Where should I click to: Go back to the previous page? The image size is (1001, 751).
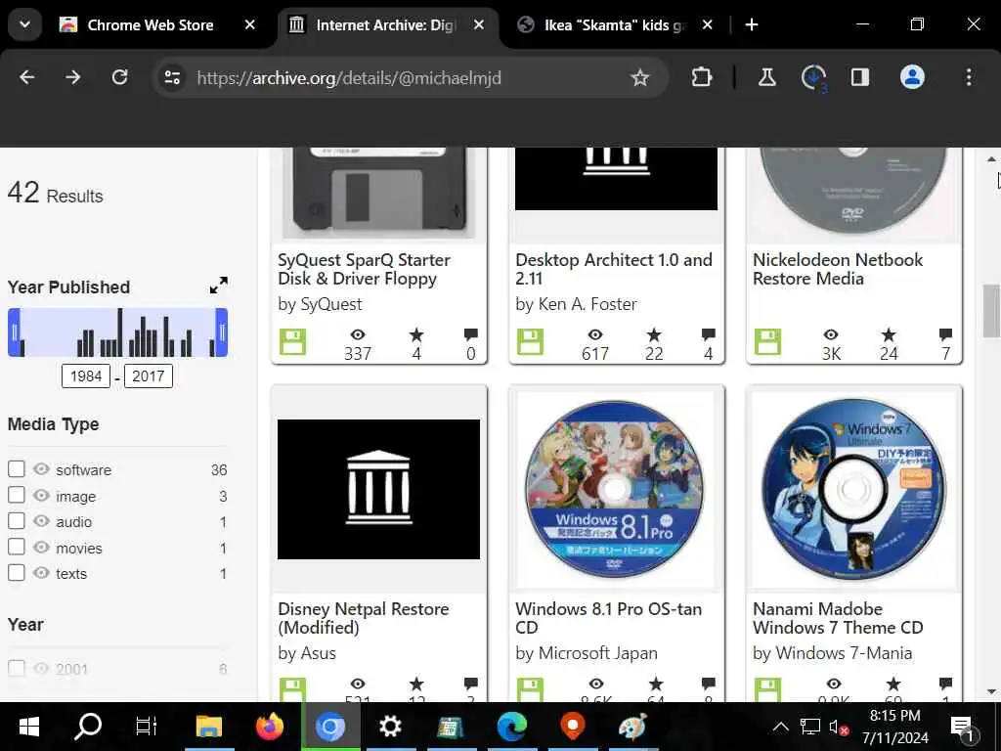26,78
